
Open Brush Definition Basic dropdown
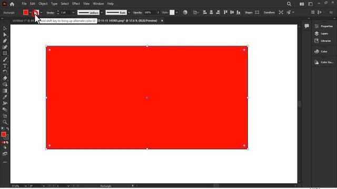(129, 13)
